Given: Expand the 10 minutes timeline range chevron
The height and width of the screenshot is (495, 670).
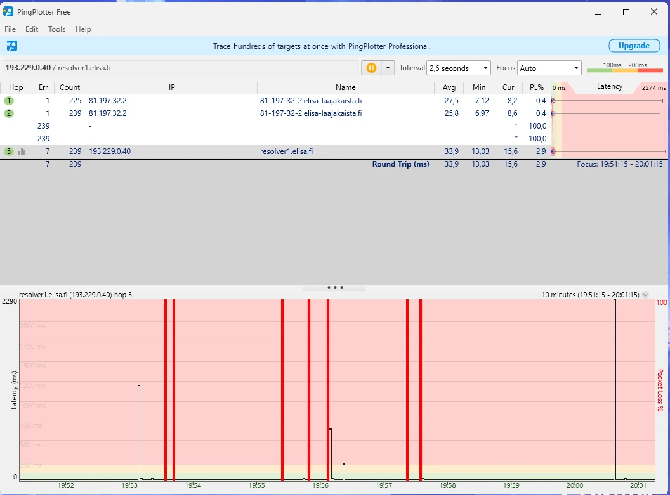Looking at the screenshot, I should (645, 295).
